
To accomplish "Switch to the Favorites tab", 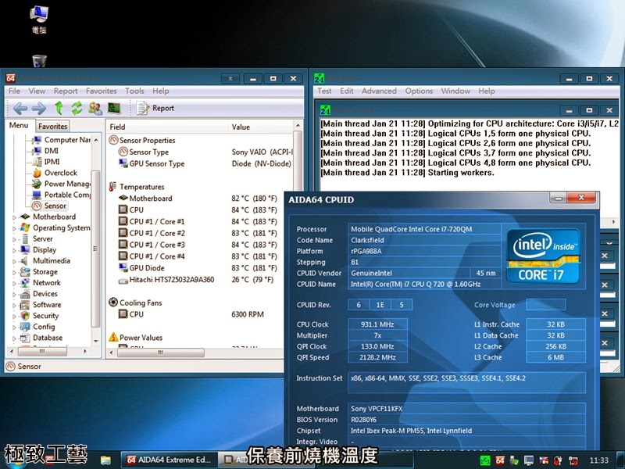I will (x=52, y=126).
